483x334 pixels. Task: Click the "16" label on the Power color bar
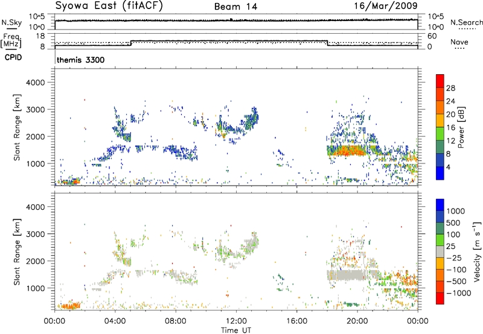(x=450, y=128)
